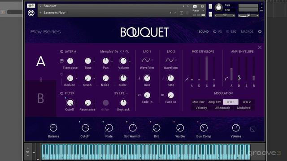This screenshot has width=287, height=161.
Task: Click the Bus Comp macro knob
Action: click(204, 128)
